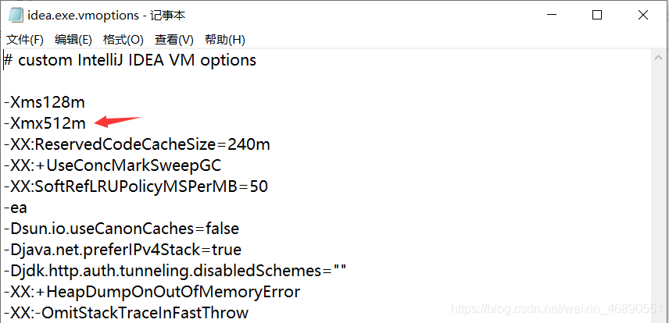Click the red arrow pointing at Xmx512m
Screen dimensions: 669x323
click(117, 122)
